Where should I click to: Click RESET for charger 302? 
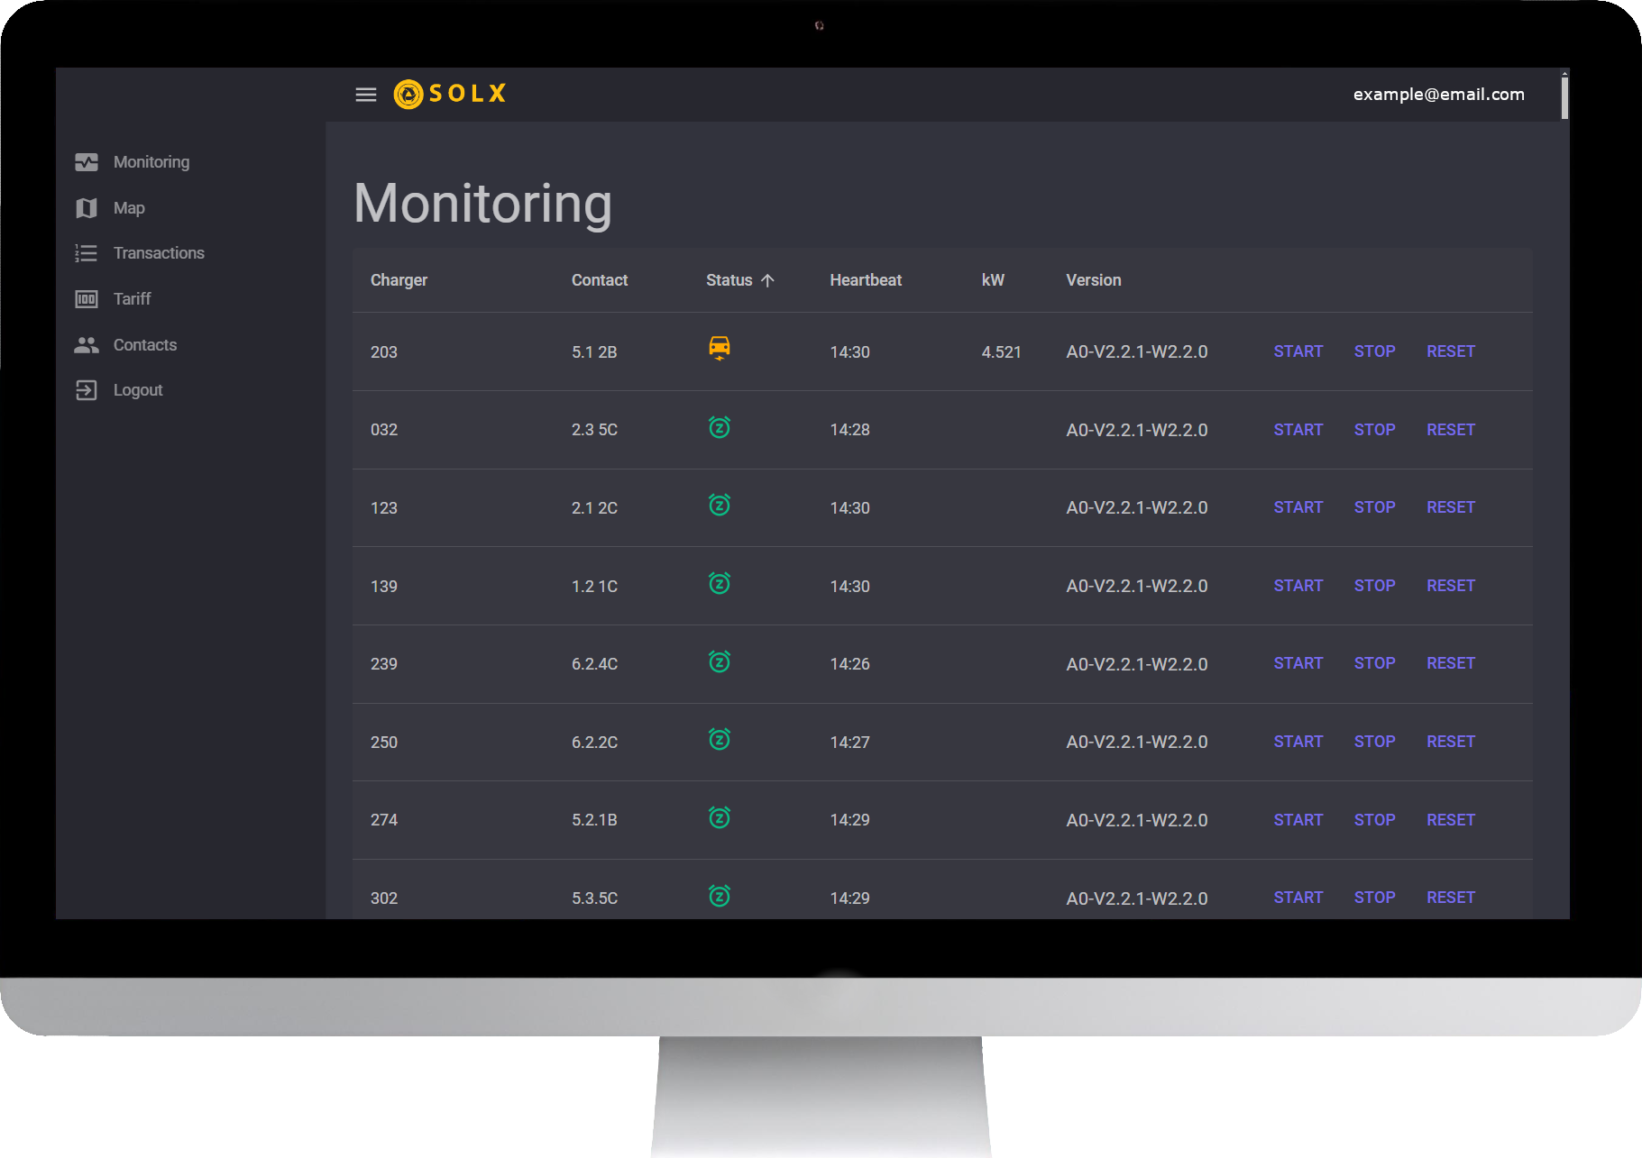click(x=1451, y=898)
